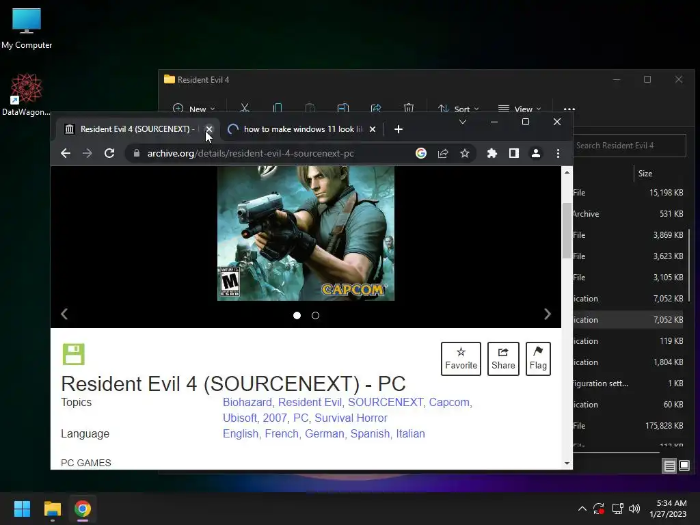
Task: Select the DataWagon desktop shortcut
Action: [x=26, y=94]
